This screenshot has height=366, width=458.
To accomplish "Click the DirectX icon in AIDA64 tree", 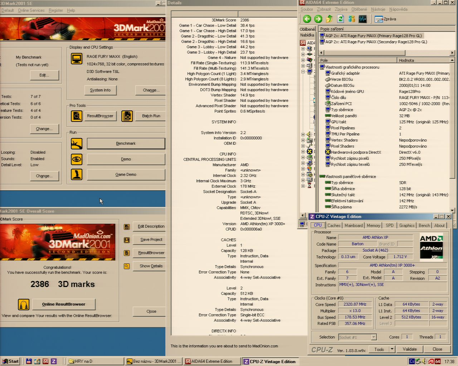I will 310,152.
